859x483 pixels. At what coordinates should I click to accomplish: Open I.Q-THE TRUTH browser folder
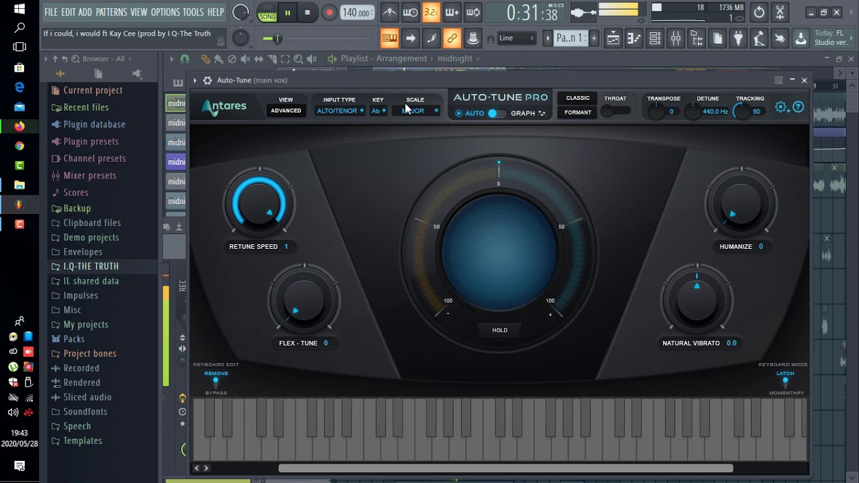(x=91, y=266)
